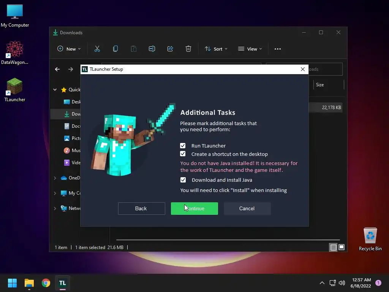
Task: Click '1 item selected 21.6 MB' status text
Action: pos(99,248)
